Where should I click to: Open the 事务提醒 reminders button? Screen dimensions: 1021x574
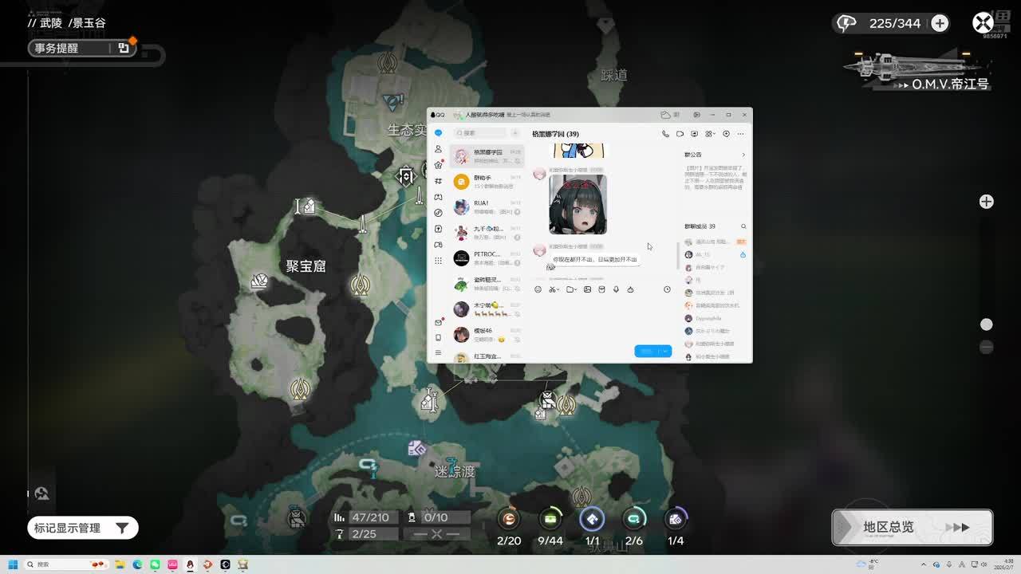[81, 48]
